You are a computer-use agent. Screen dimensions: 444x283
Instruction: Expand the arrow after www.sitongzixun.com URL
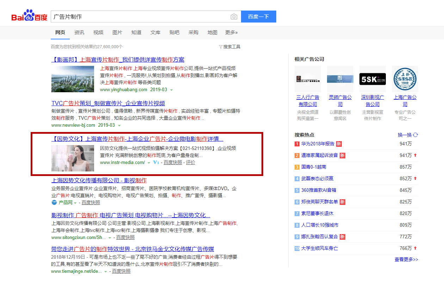[110, 238]
